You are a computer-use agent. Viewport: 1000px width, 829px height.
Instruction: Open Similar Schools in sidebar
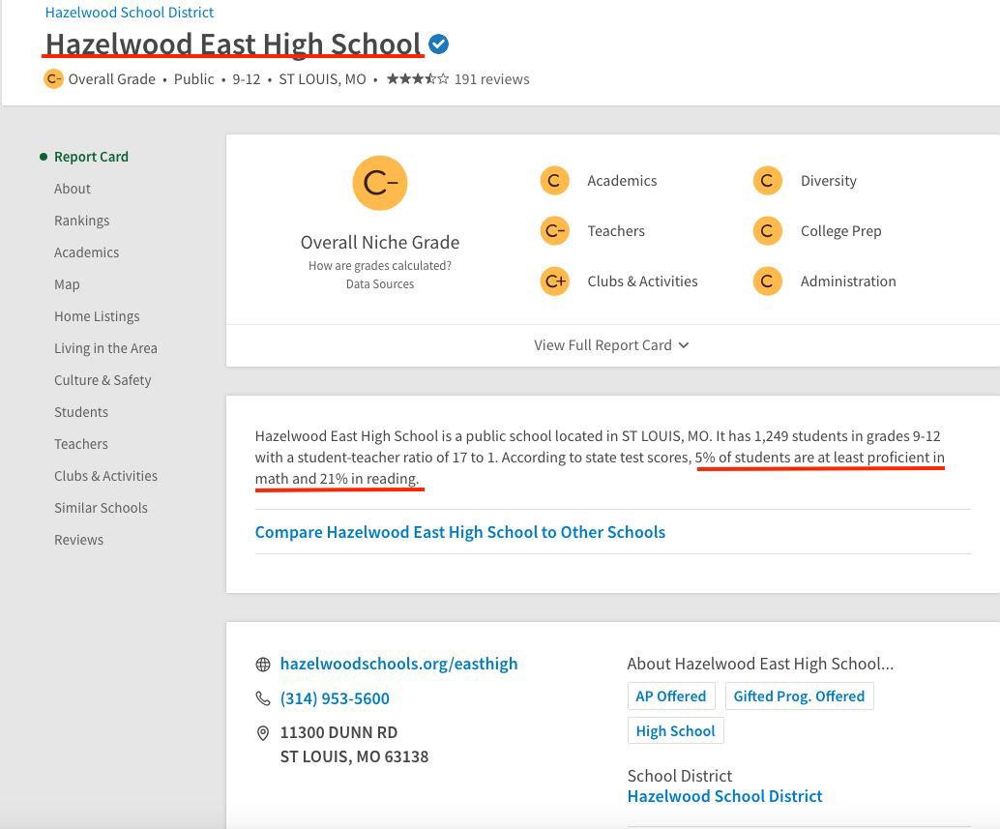pos(101,508)
